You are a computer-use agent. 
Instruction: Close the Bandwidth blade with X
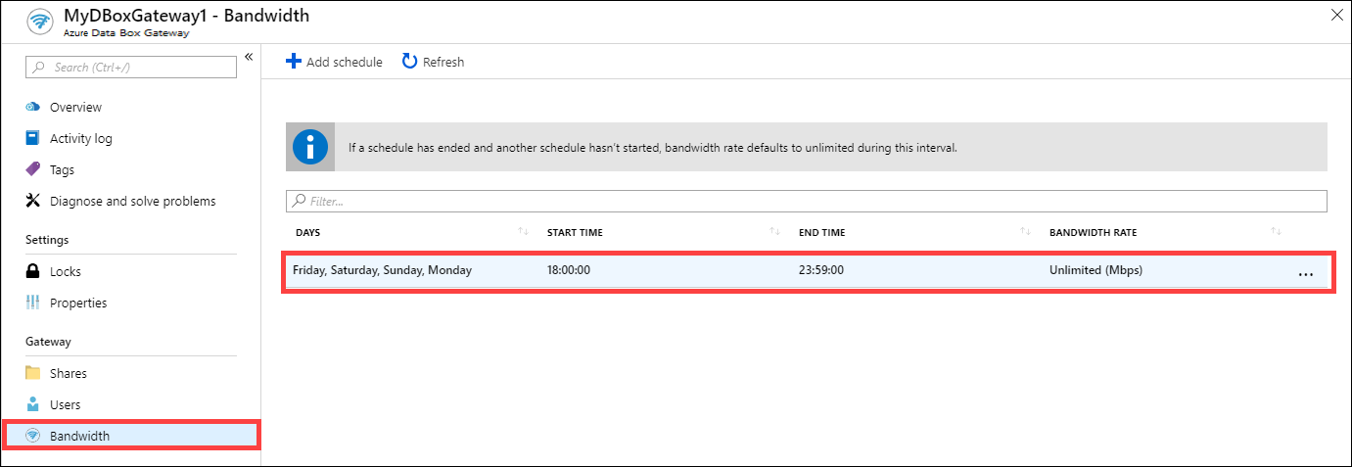(x=1337, y=15)
